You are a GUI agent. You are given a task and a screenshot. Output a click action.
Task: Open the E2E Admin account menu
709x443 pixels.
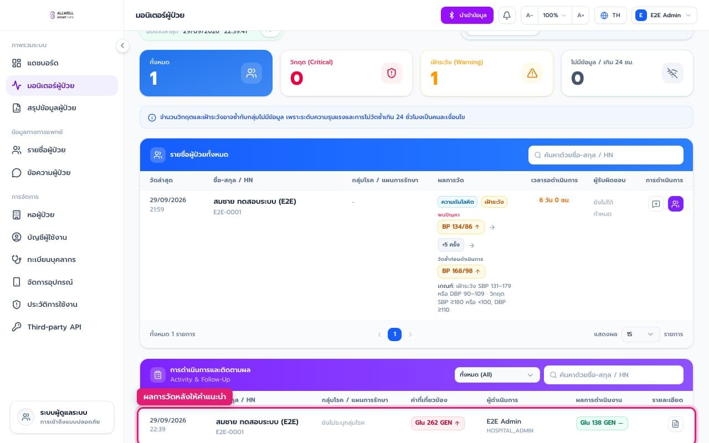[x=664, y=16]
